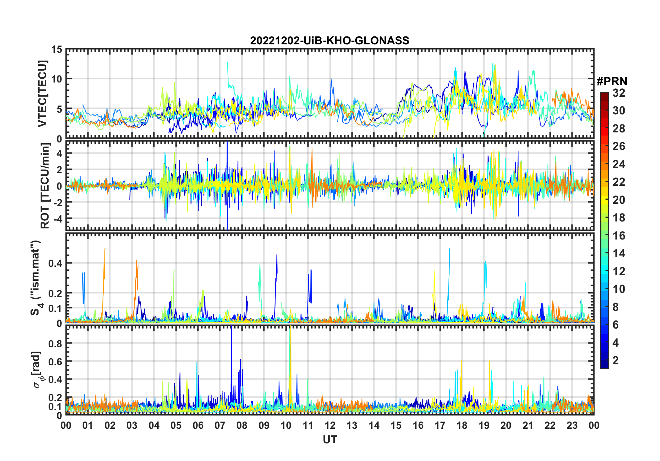The height and width of the screenshot is (461, 660).
Task: Click colorbar tick label 2
Action: 616,360
